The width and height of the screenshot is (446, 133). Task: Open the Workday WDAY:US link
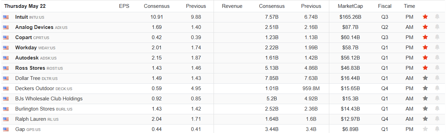tap(35, 48)
